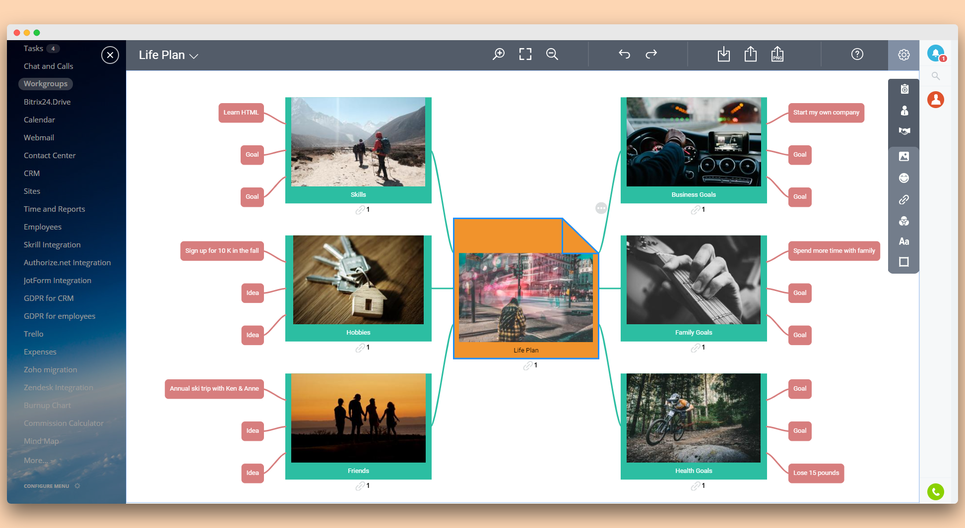Redo the last undone action
The image size is (965, 528).
[651, 54]
